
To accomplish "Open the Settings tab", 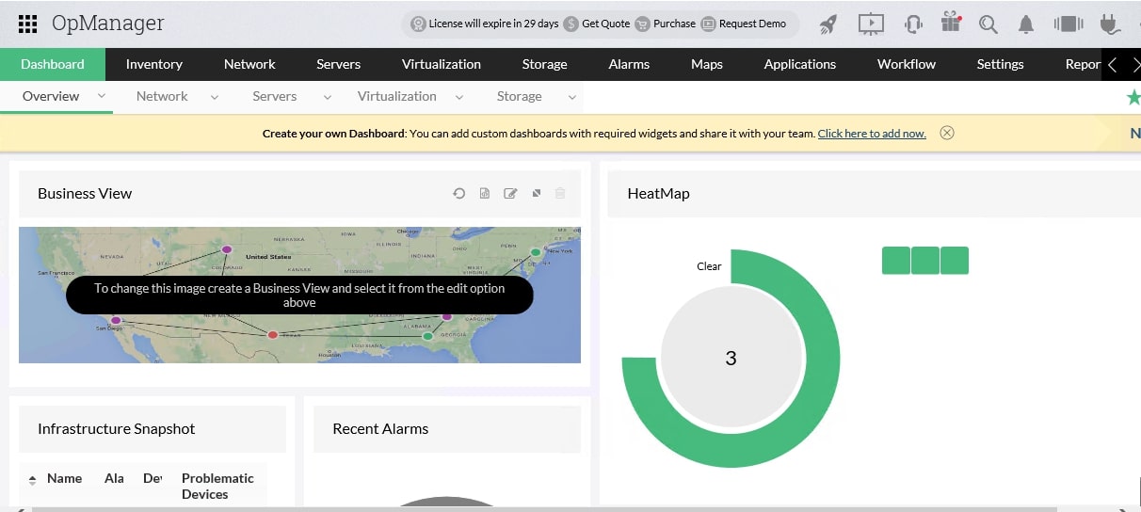I will tap(1000, 64).
